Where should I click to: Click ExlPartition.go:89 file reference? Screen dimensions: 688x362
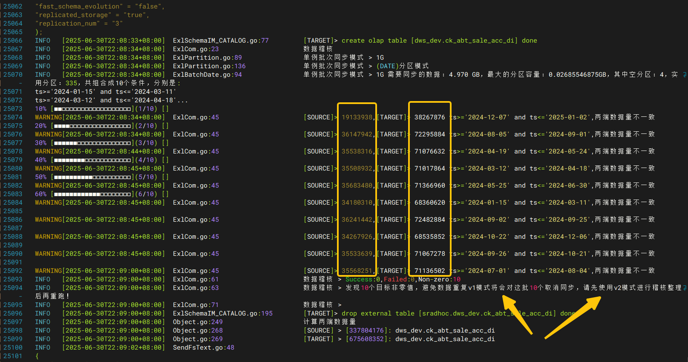tap(207, 58)
